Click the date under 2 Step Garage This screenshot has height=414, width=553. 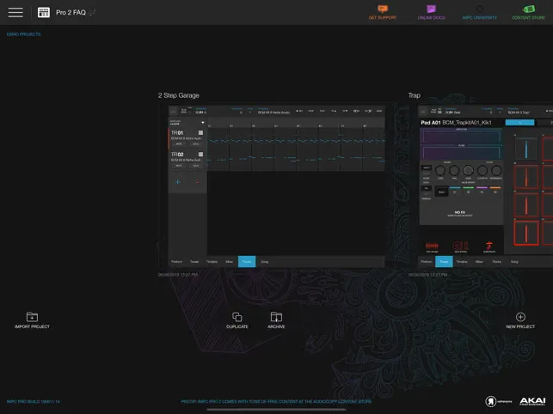[178, 275]
